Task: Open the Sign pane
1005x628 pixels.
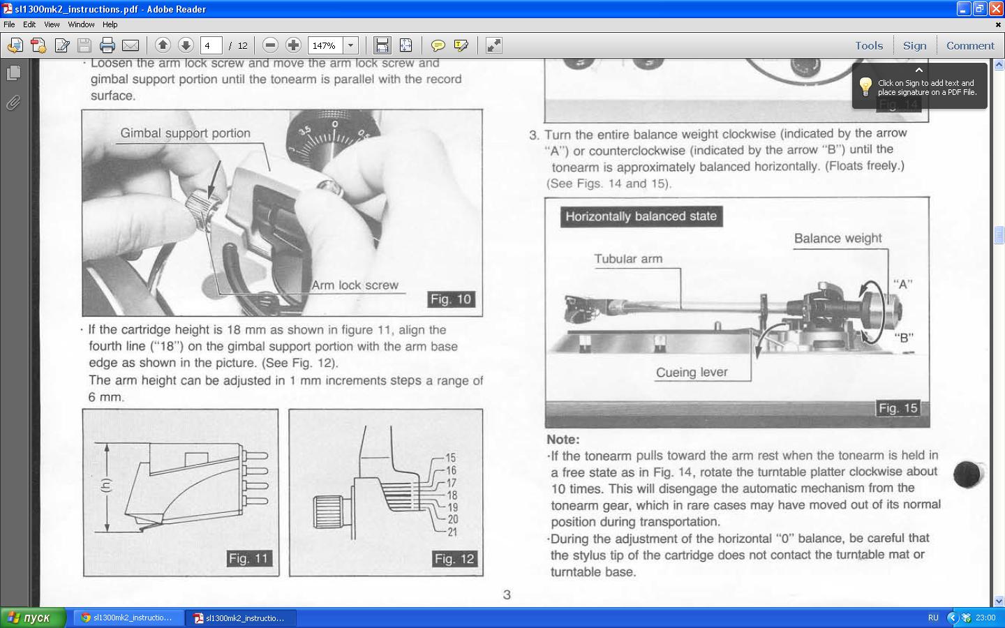Action: click(x=914, y=45)
